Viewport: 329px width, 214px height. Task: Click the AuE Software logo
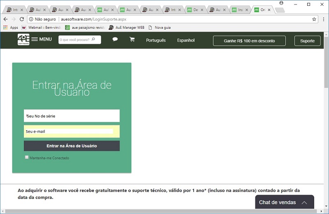[x=23, y=39]
